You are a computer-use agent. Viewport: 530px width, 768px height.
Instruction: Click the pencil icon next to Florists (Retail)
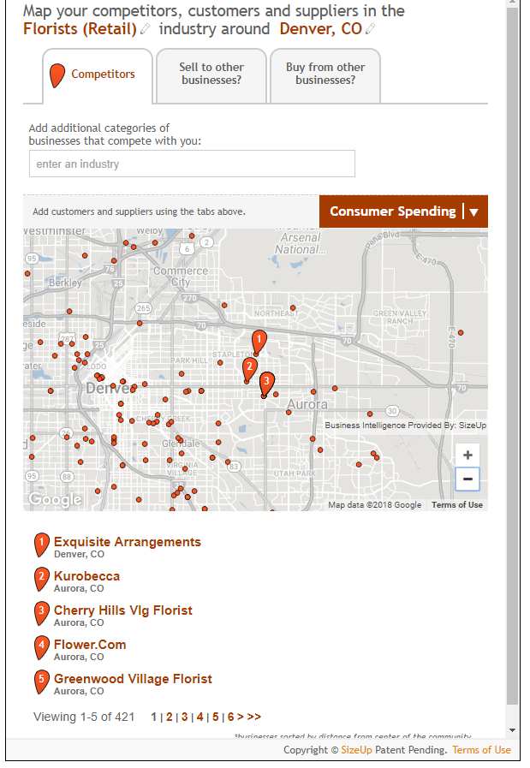(x=145, y=30)
